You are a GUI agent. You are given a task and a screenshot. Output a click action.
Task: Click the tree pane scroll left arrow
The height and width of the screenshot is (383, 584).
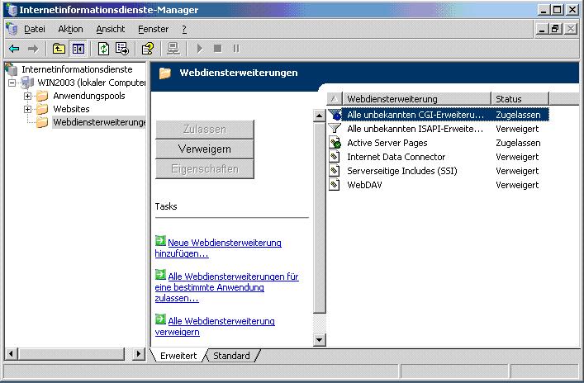click(12, 353)
